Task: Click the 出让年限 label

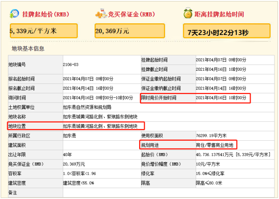Action: (x=17, y=155)
